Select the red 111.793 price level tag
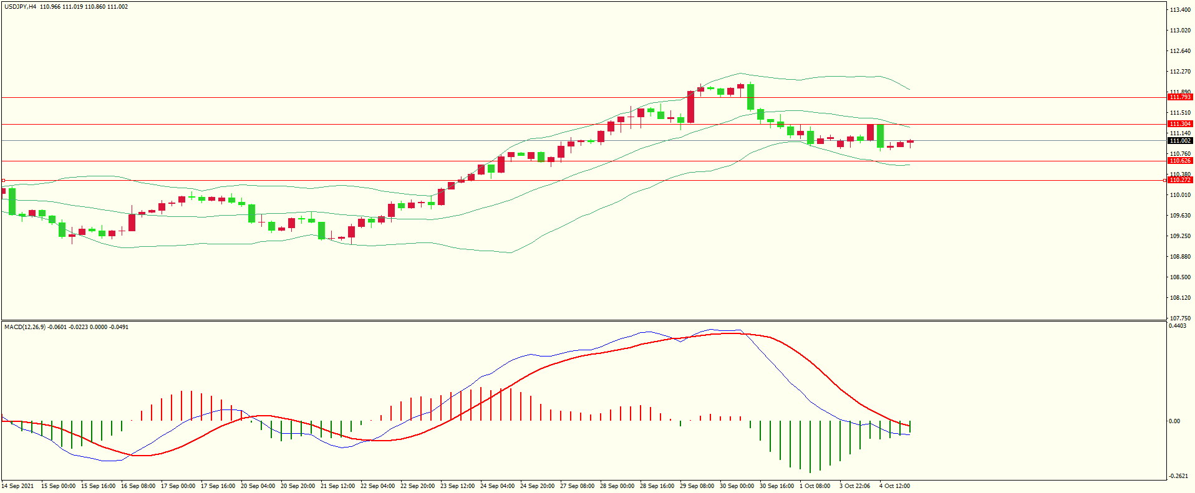The image size is (1195, 493). 1180,97
